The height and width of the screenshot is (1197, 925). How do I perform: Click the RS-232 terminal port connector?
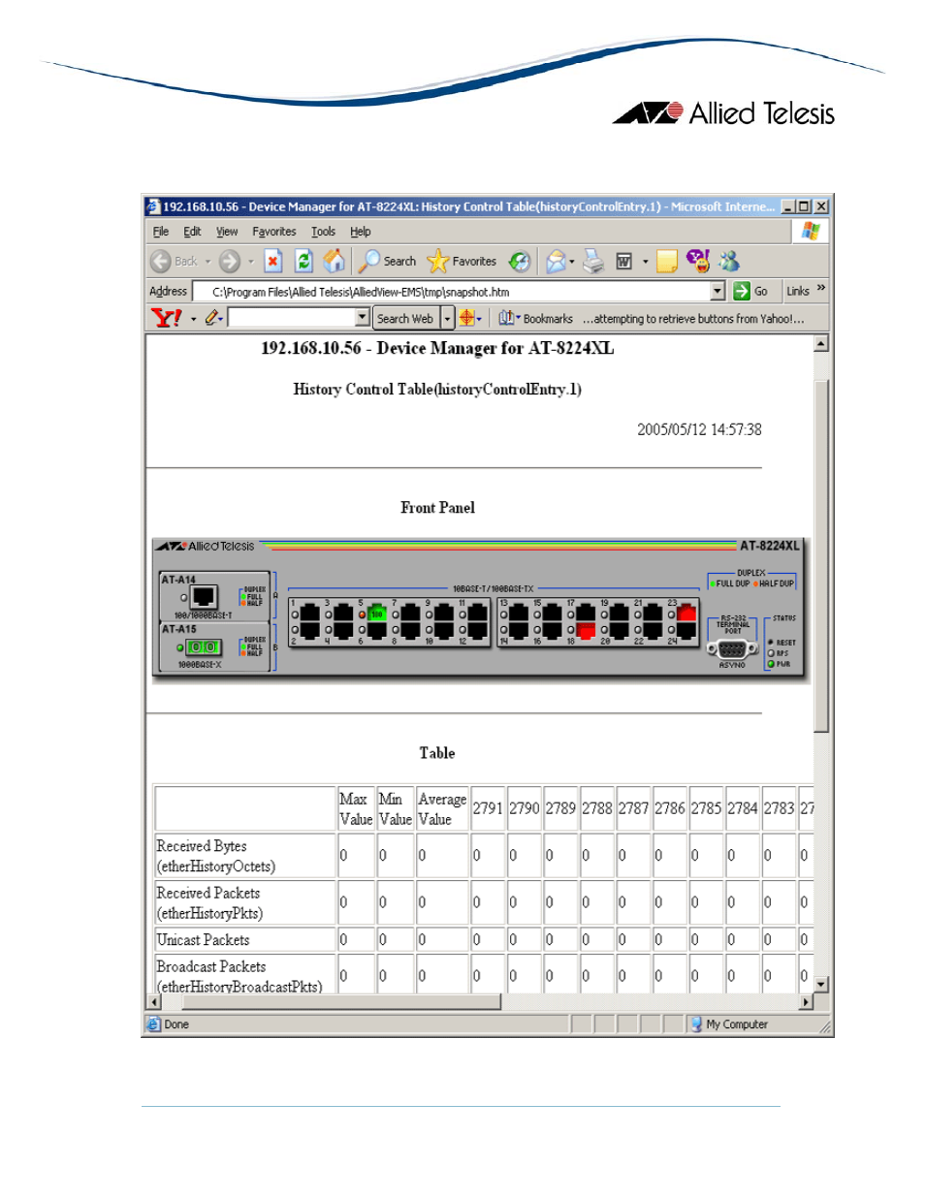click(732, 649)
